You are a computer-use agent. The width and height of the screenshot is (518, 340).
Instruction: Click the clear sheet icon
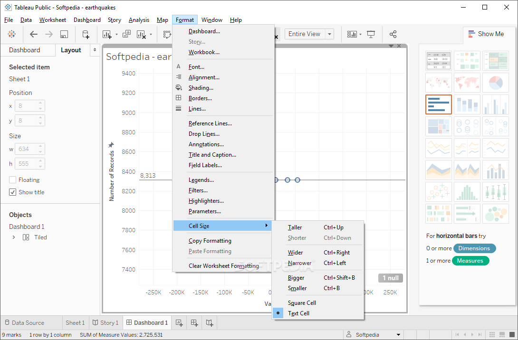(x=142, y=34)
